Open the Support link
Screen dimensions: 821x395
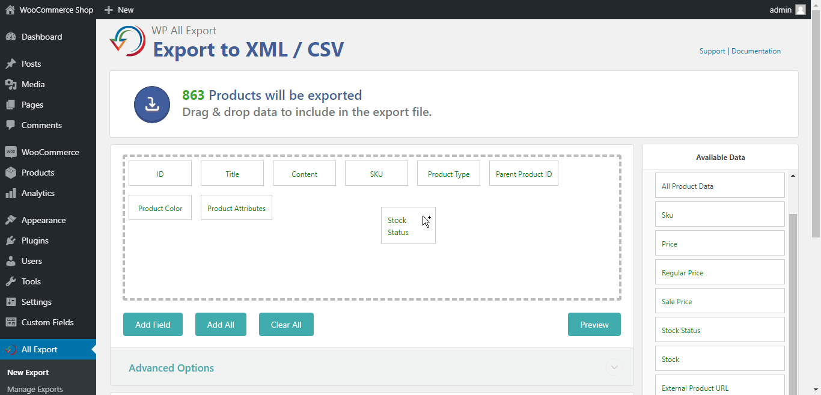712,51
